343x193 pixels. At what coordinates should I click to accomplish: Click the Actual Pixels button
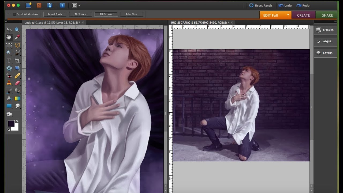point(55,14)
